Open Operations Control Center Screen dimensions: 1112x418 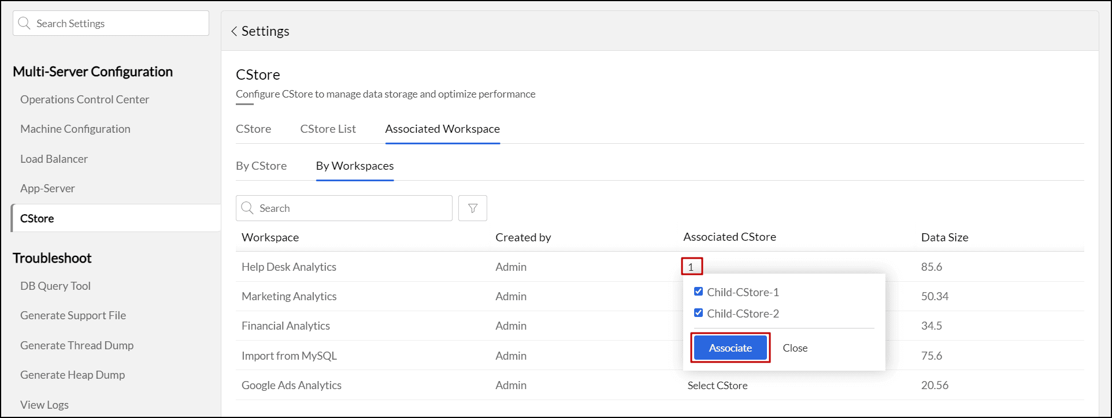(84, 99)
